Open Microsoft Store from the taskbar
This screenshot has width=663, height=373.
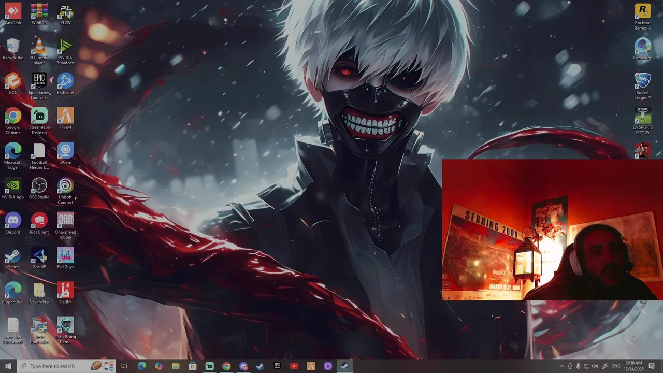(x=192, y=366)
